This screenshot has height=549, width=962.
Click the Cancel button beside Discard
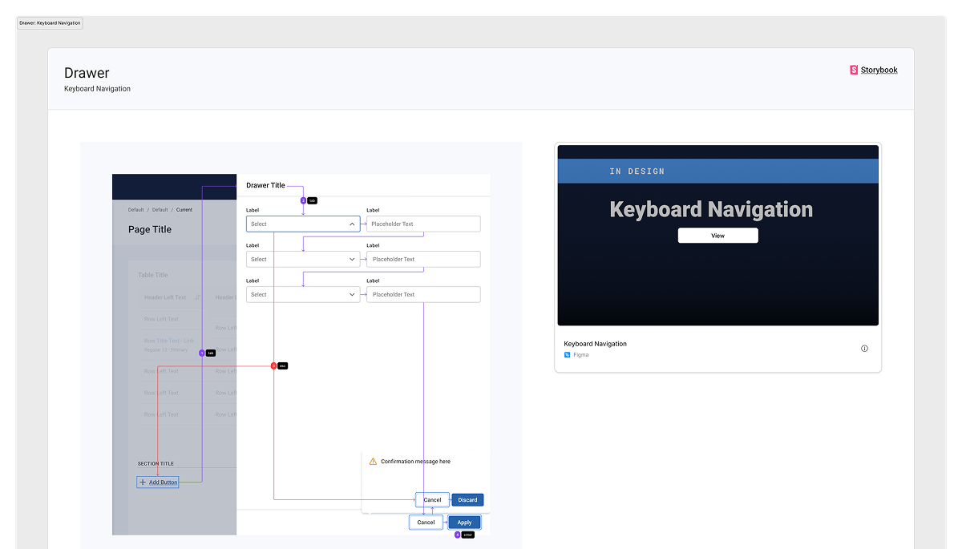pos(432,500)
